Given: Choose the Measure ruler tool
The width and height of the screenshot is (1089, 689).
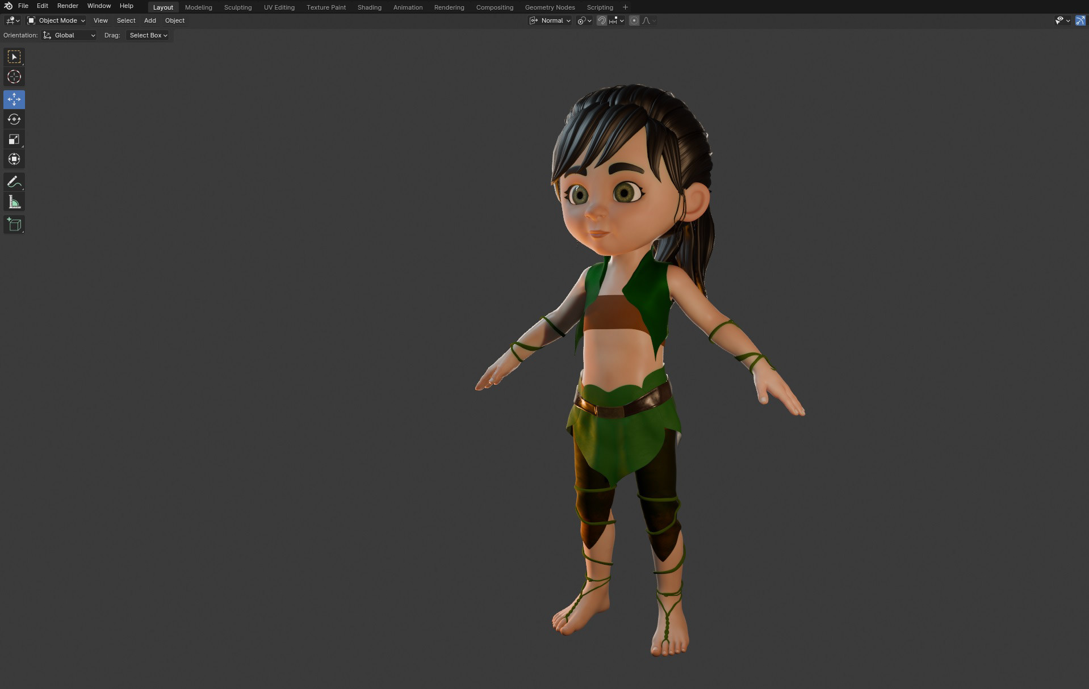Looking at the screenshot, I should [14, 202].
